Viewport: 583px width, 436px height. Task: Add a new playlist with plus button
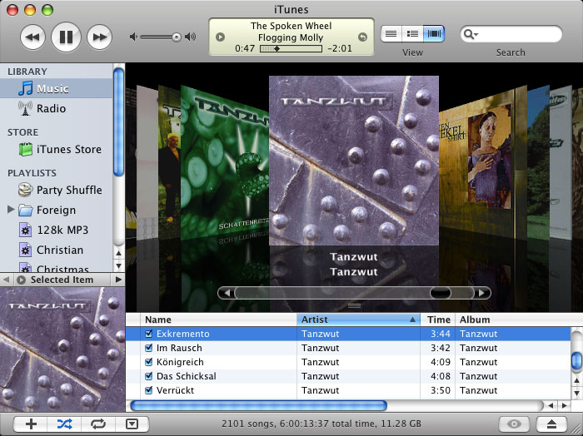coord(31,424)
